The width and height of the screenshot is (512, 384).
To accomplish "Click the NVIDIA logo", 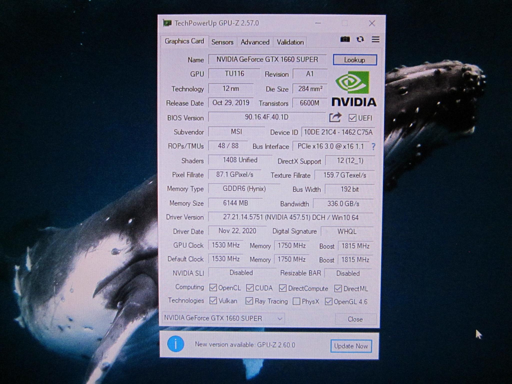I will pos(354,89).
